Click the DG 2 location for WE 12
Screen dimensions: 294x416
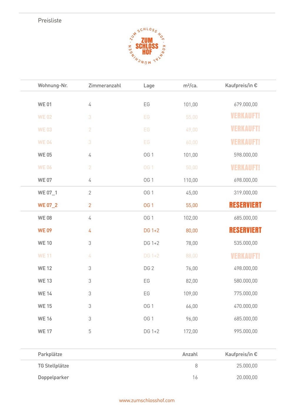148,268
